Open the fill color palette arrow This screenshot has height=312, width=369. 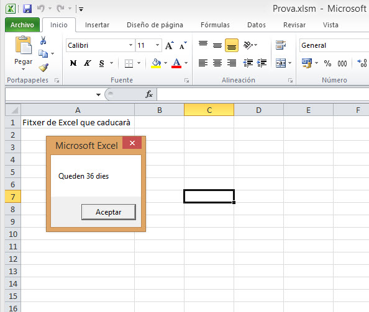click(165, 63)
